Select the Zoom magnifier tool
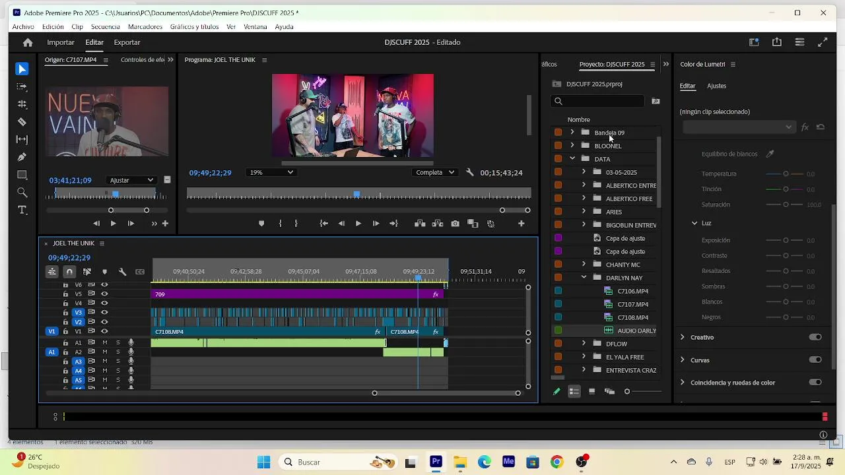The height and width of the screenshot is (475, 845). point(22,193)
